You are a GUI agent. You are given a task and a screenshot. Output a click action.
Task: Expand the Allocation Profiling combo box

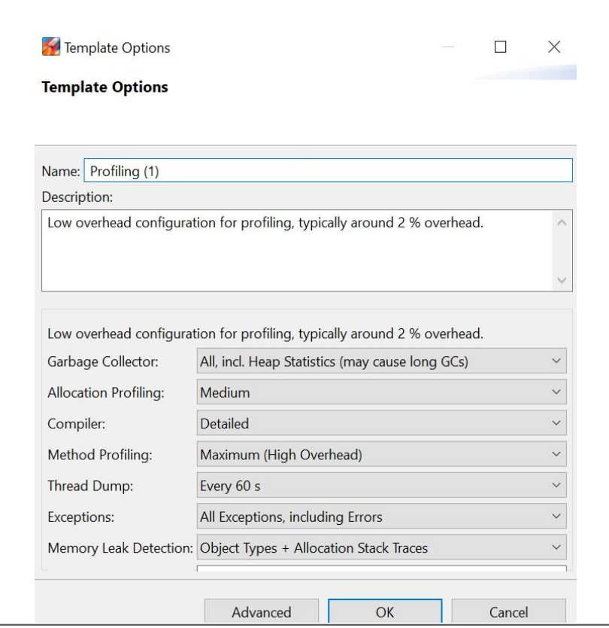tap(381, 392)
